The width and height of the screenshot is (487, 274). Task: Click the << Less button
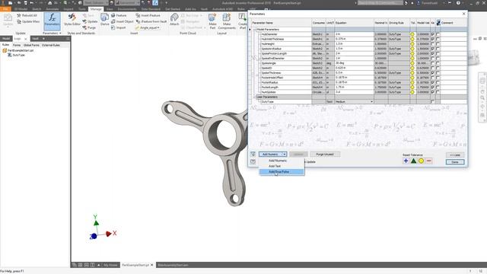tap(455, 155)
